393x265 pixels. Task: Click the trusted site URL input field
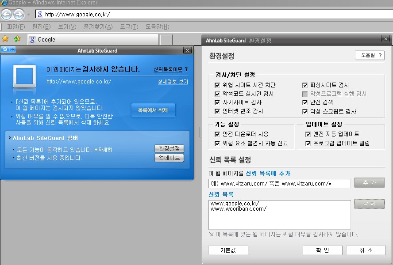pos(279,183)
